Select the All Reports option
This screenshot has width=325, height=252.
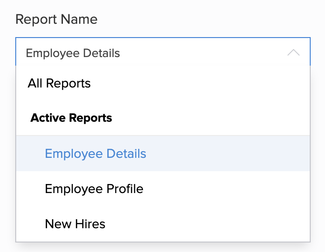click(x=59, y=83)
